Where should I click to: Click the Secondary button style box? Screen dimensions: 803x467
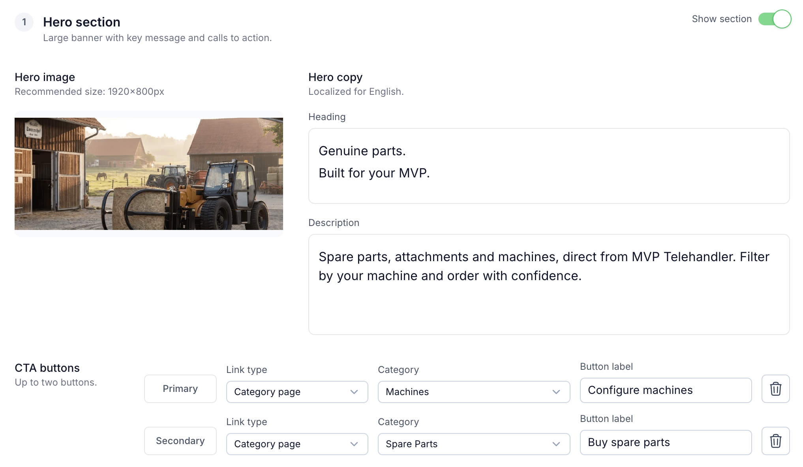[x=180, y=441]
